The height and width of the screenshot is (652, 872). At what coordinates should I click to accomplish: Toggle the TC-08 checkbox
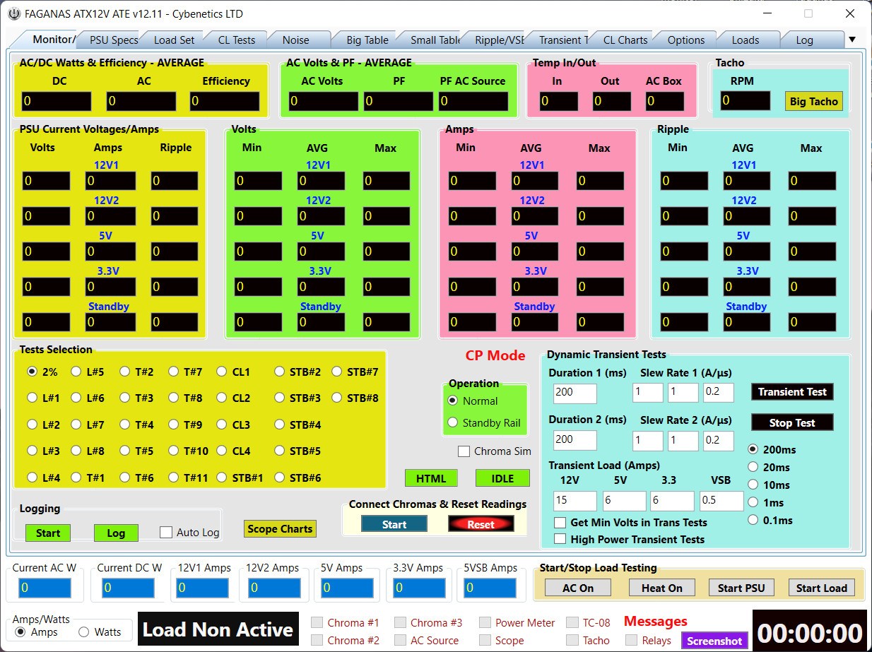coord(572,622)
